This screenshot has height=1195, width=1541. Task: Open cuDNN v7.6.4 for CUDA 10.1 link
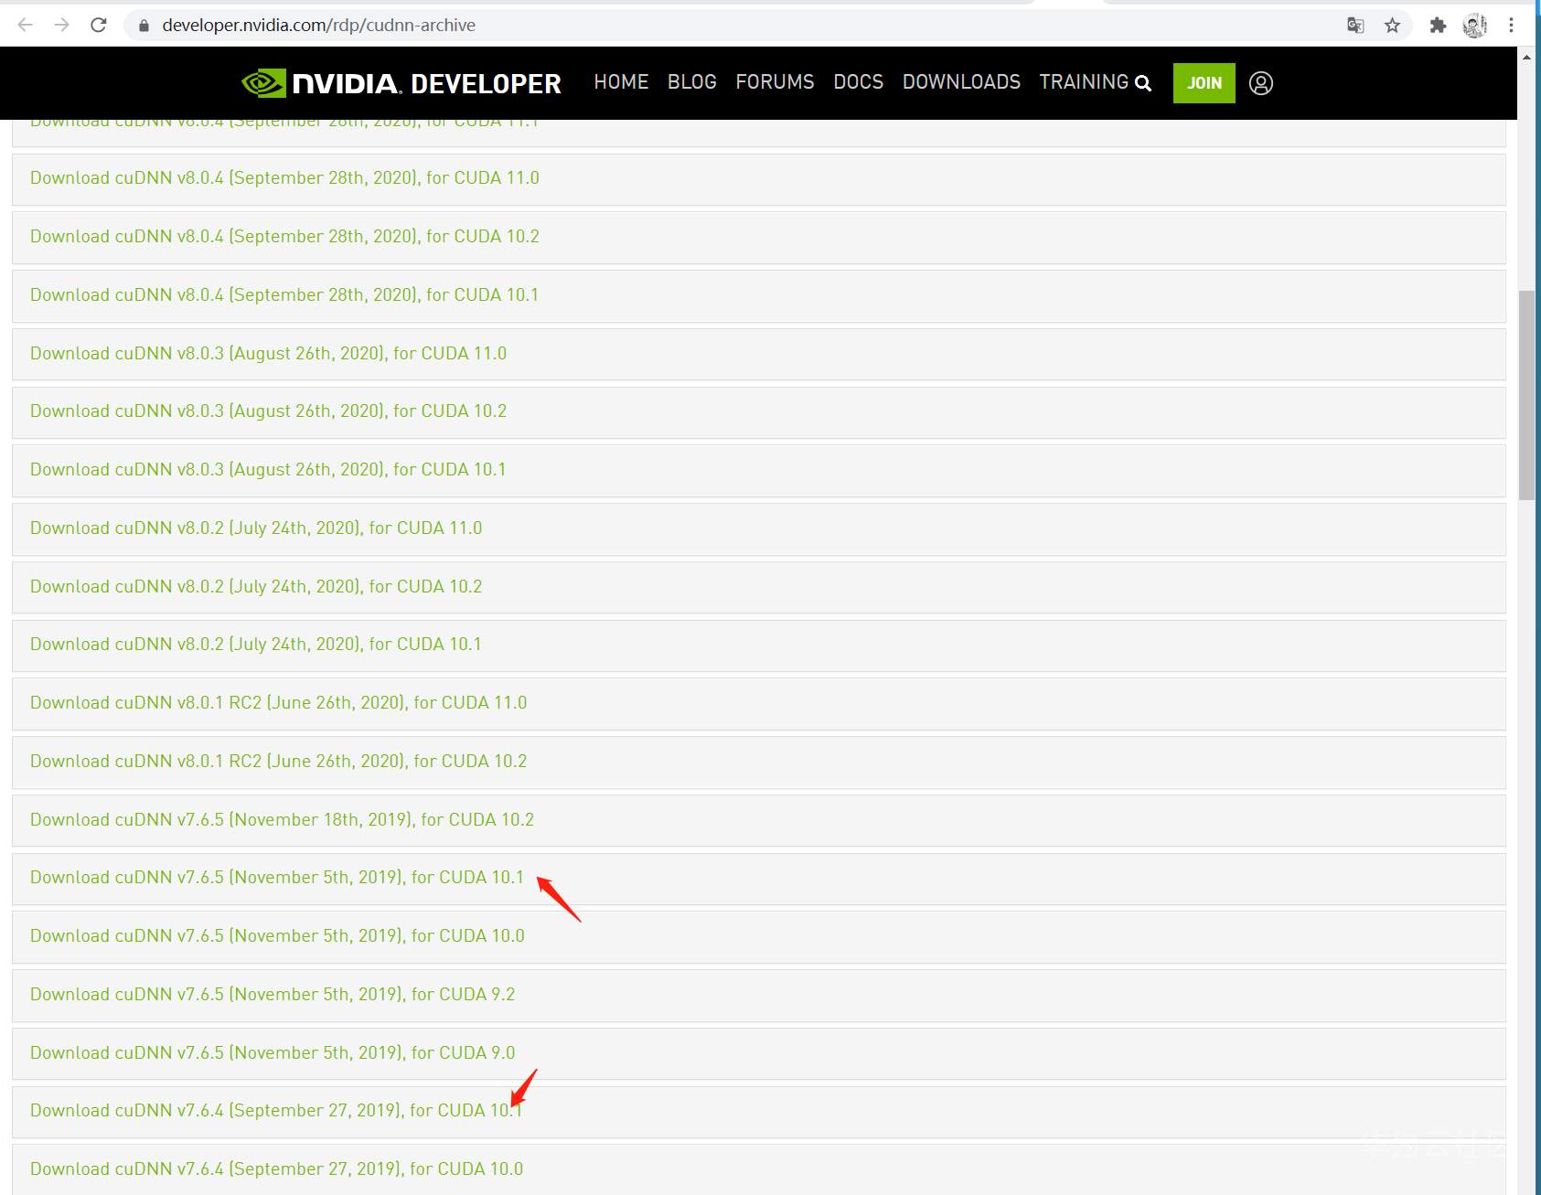coord(276,1111)
